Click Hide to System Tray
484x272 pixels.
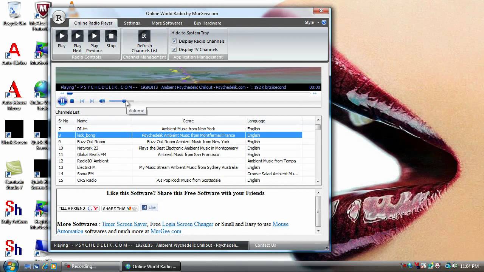point(190,33)
